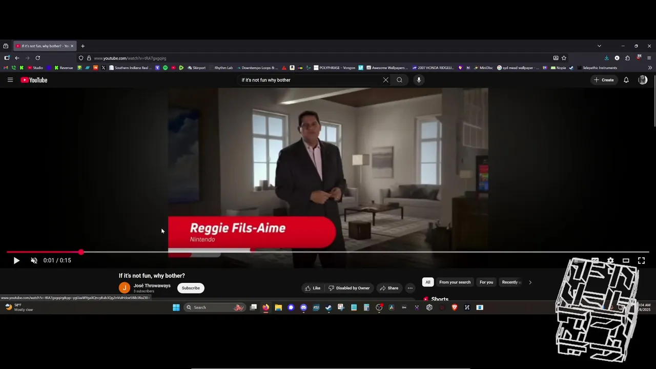Open Firefox from the taskbar

(265, 307)
